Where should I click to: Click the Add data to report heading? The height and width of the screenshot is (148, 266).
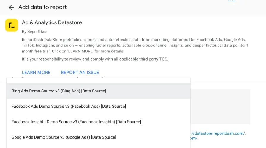[x=42, y=7]
